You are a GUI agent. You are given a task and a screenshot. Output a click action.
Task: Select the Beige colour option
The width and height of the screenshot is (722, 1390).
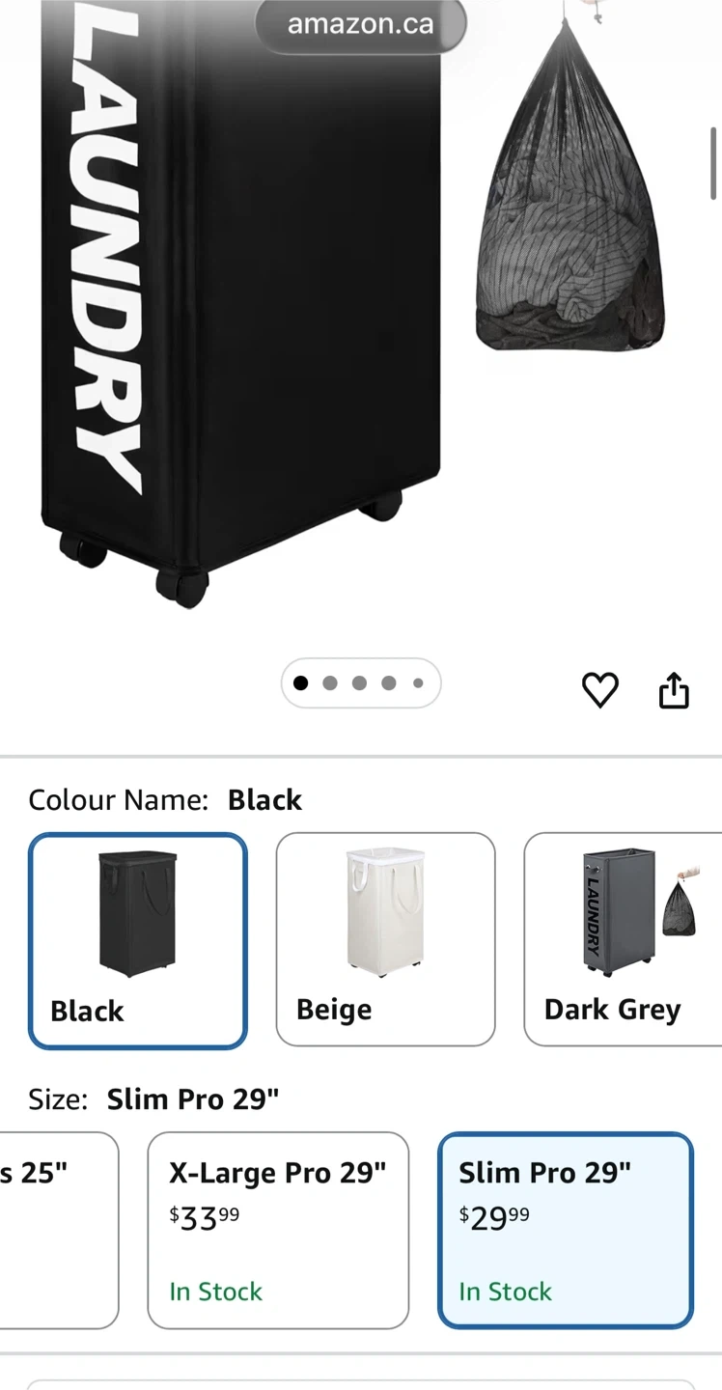(x=385, y=939)
